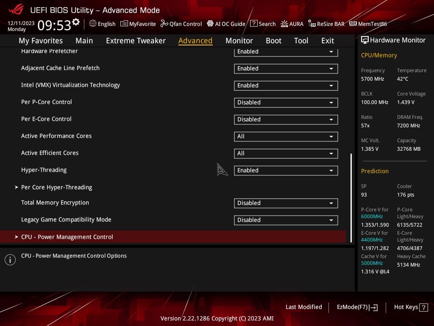Click the 09:53 clock display
434x326 pixels.
point(55,25)
